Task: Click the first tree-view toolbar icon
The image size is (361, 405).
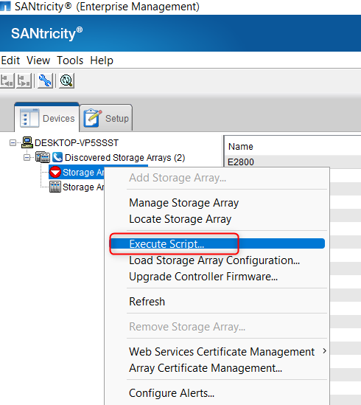Action: coord(7,80)
